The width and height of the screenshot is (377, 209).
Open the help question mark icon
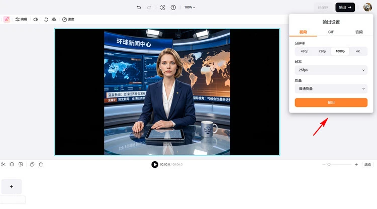coord(173,8)
